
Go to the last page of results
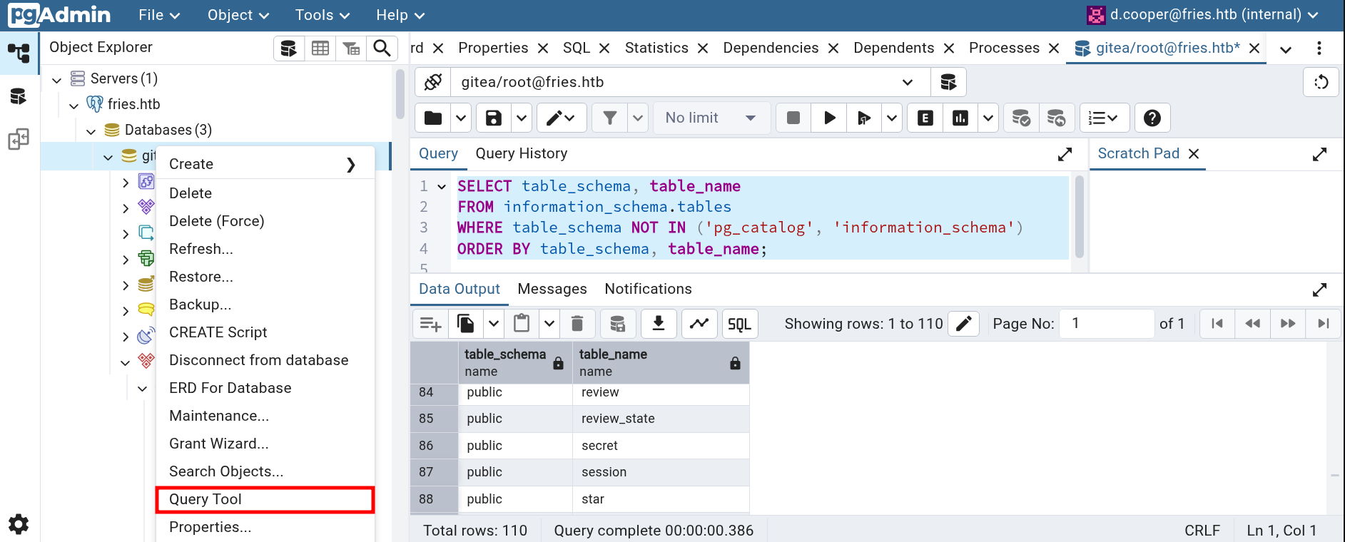(1324, 324)
